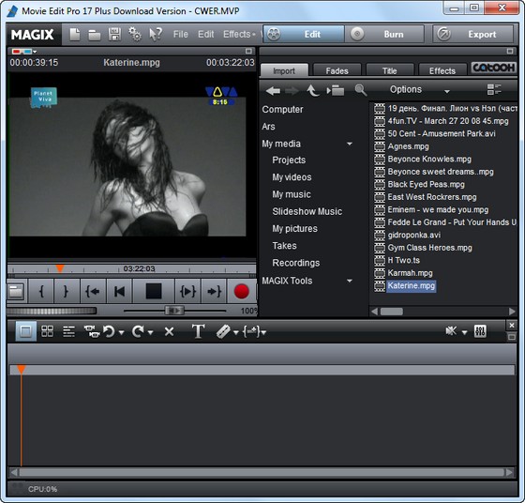
Task: Open the folder tree view icon
Action: click(x=336, y=90)
